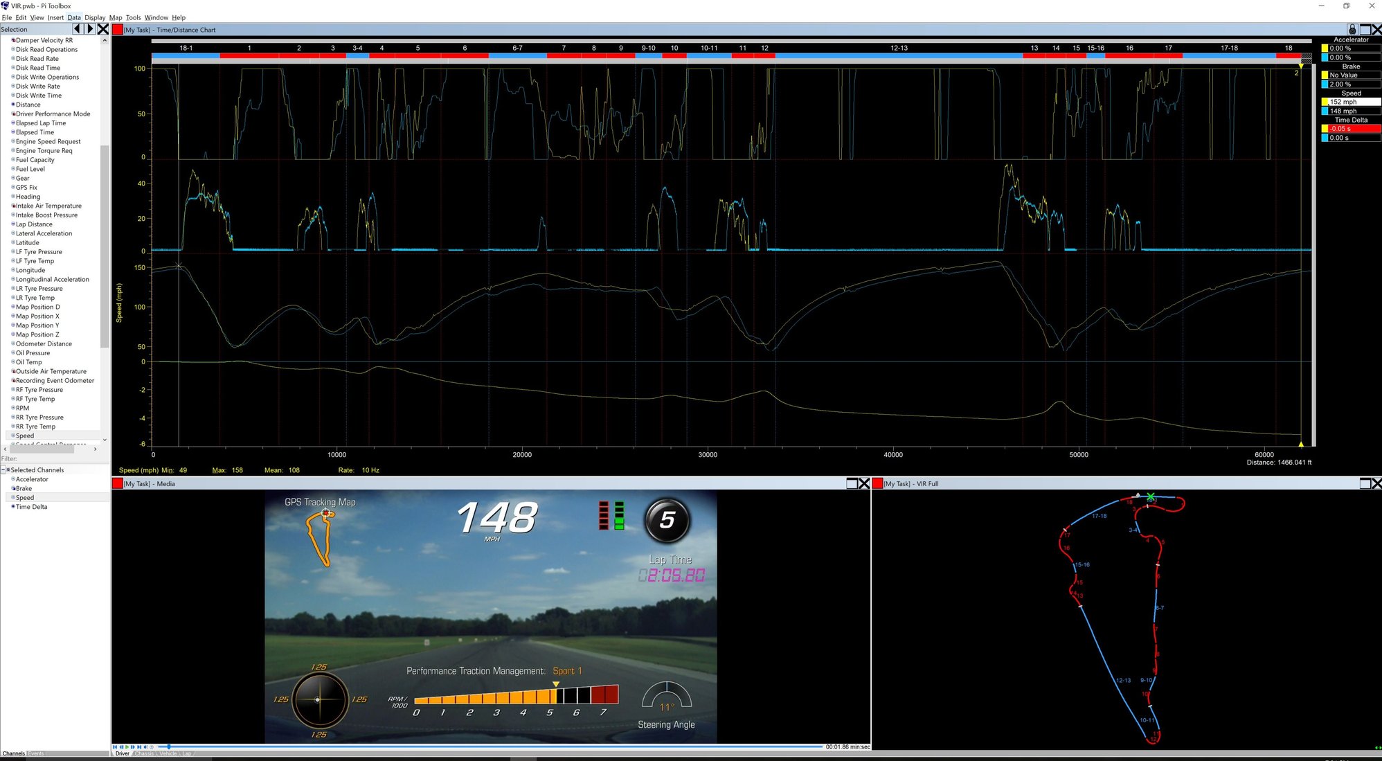1382x761 pixels.
Task: Click the channel indicator dot beside Time Delta
Action: (13, 506)
